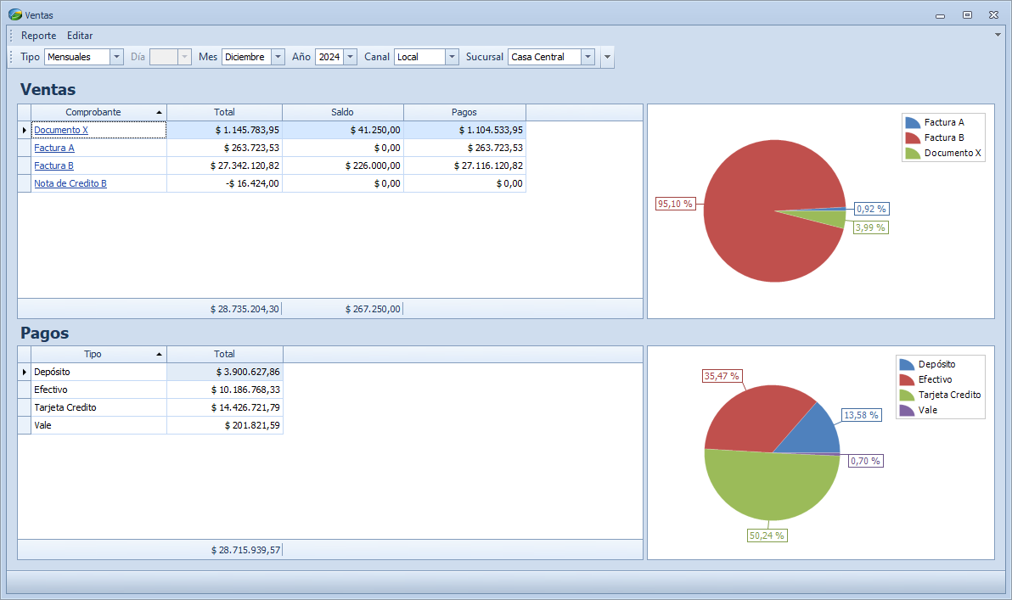Screen dimensions: 1012x600
Task: Expand the Canal dropdown showing Local
Action: pos(452,57)
